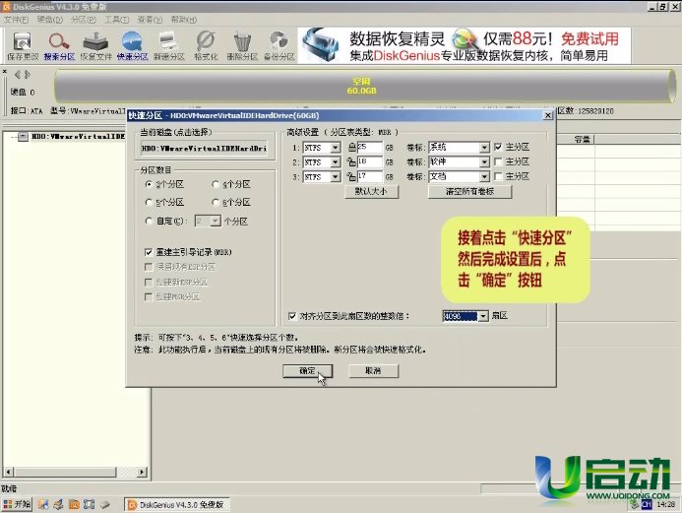Click the left pane scrollbar left arrow

tap(8, 472)
